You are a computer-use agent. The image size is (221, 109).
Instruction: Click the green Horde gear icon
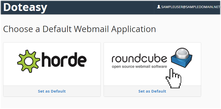click(29, 61)
